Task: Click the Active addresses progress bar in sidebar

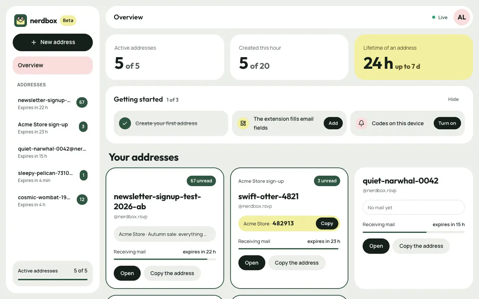Action: (53, 280)
